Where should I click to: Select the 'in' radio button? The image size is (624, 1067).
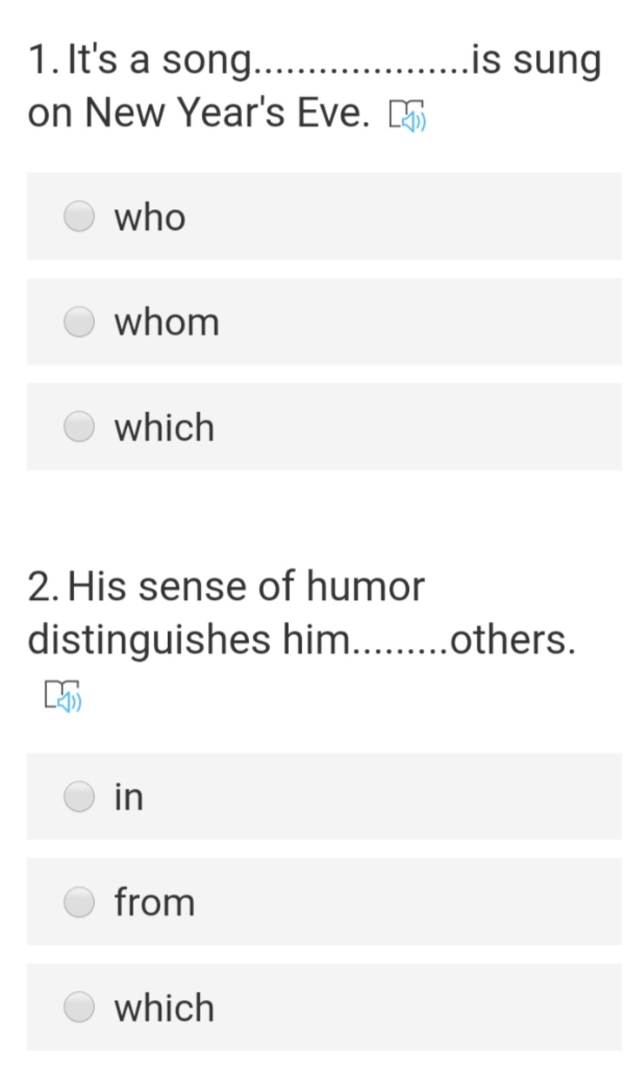pyautogui.click(x=79, y=796)
